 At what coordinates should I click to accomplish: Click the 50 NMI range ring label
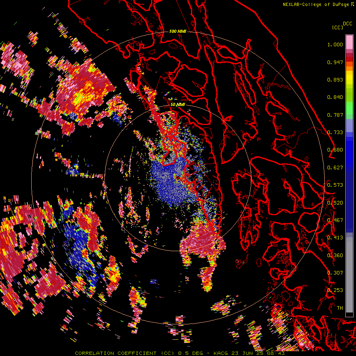pyautogui.click(x=178, y=104)
